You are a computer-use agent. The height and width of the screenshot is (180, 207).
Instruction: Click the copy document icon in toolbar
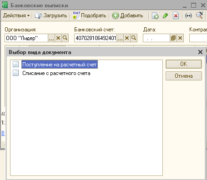[155, 15]
